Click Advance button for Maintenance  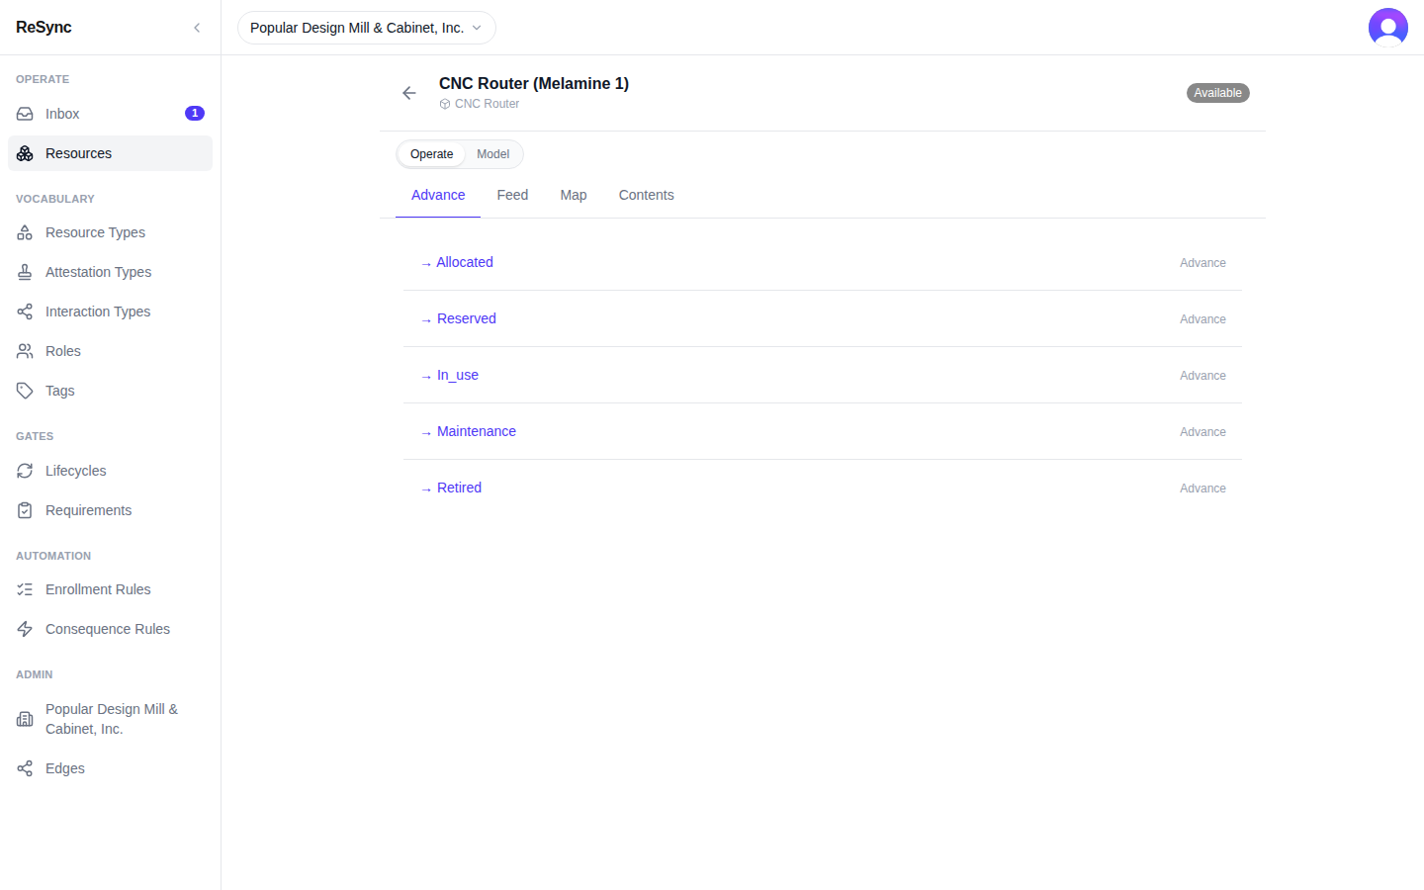pyautogui.click(x=1202, y=432)
